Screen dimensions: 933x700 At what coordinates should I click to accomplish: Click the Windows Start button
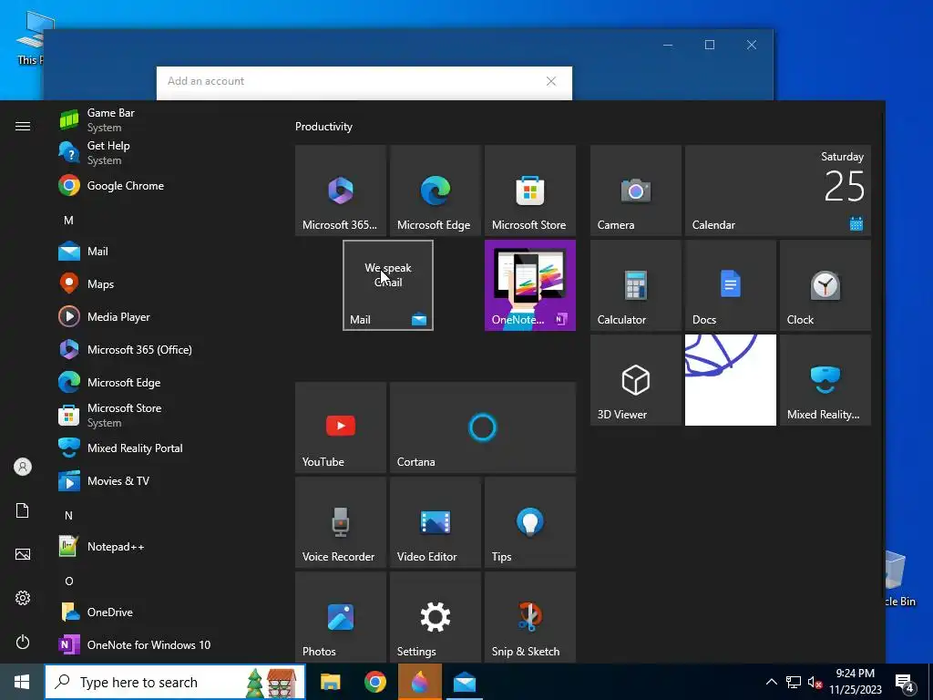(x=22, y=682)
